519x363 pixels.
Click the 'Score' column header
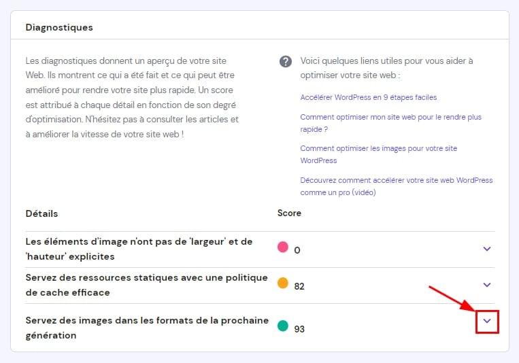(289, 213)
